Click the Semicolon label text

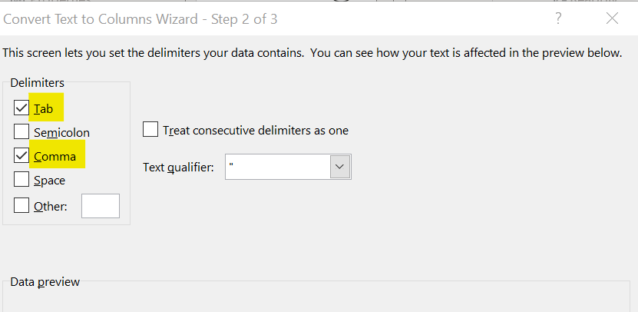point(61,132)
